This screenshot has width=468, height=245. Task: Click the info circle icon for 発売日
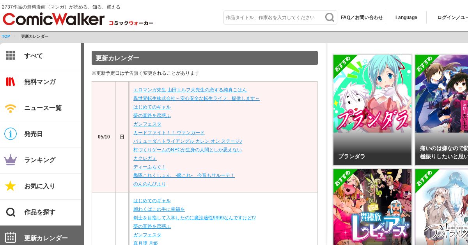point(11,134)
